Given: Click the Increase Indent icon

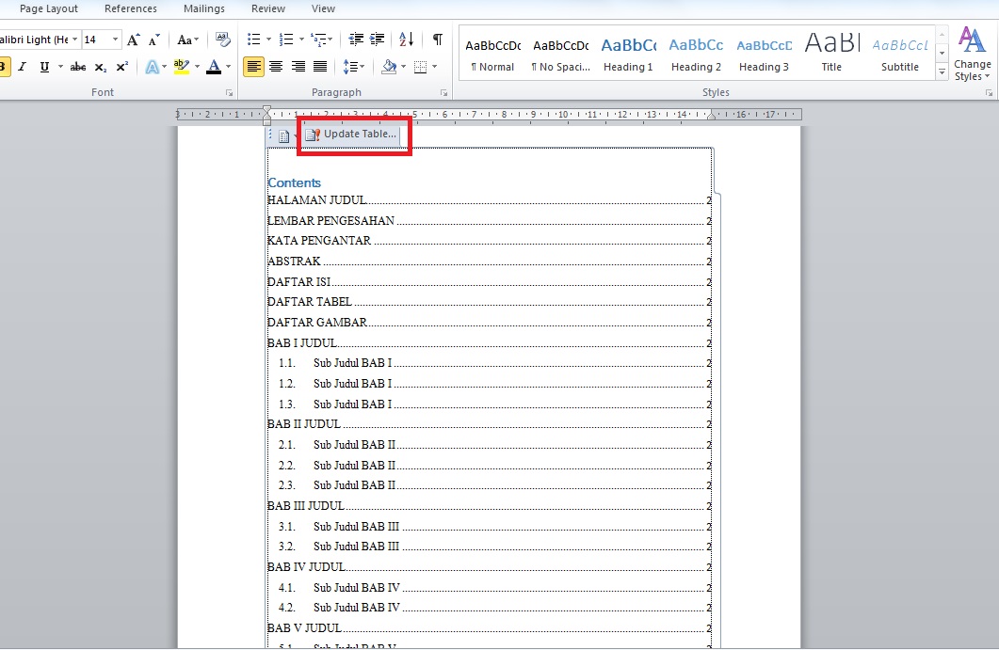Looking at the screenshot, I should pyautogui.click(x=378, y=40).
